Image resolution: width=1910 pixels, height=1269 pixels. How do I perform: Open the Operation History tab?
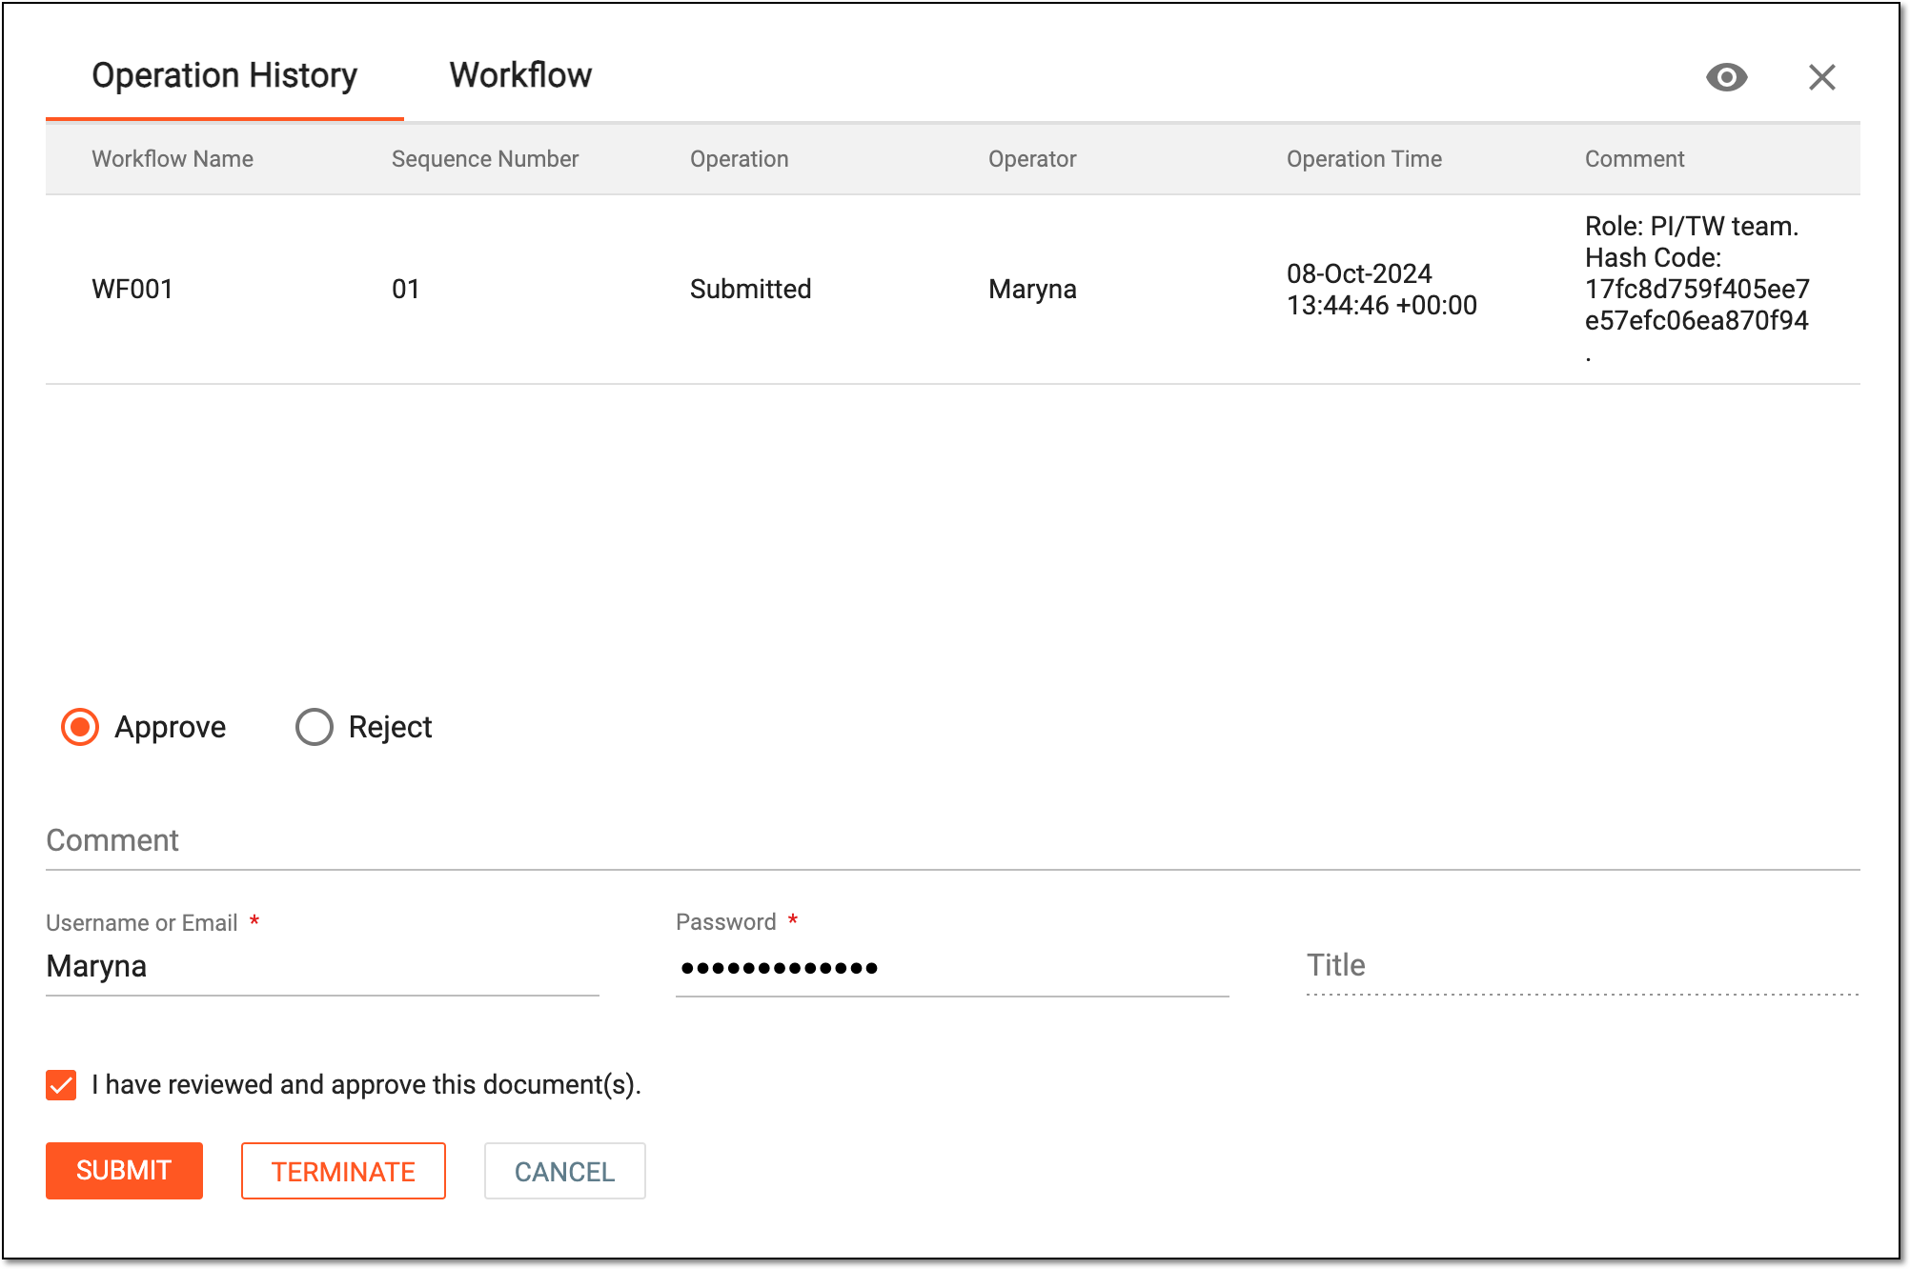pos(225,75)
